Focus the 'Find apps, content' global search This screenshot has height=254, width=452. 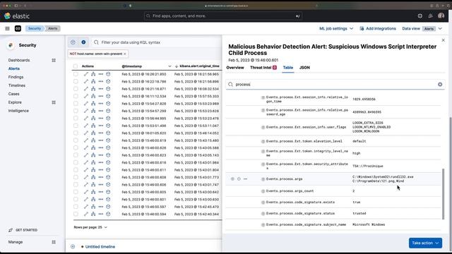223,16
